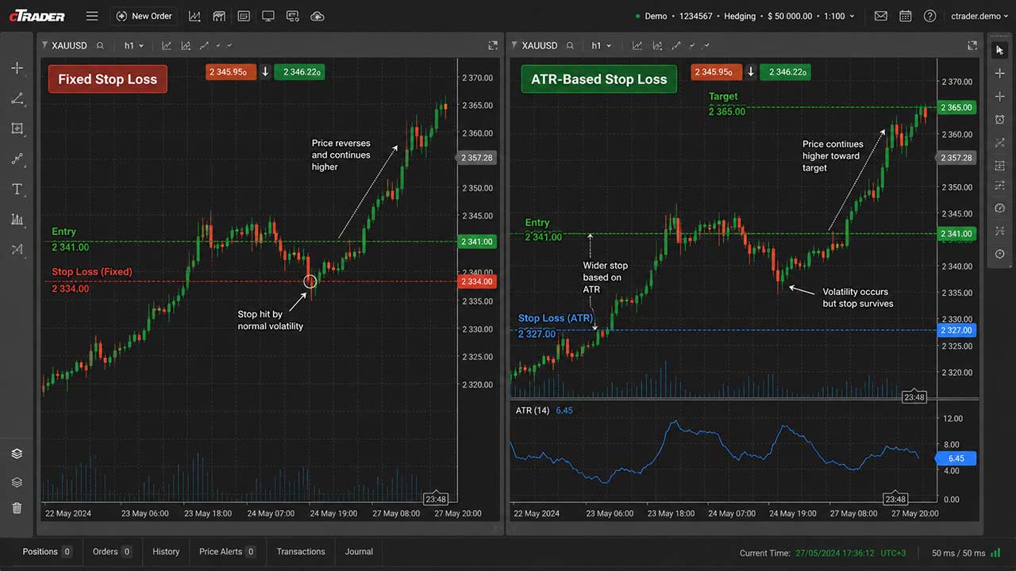
Task: Maximize the Fixed Stop Loss chart panel
Action: (x=493, y=46)
